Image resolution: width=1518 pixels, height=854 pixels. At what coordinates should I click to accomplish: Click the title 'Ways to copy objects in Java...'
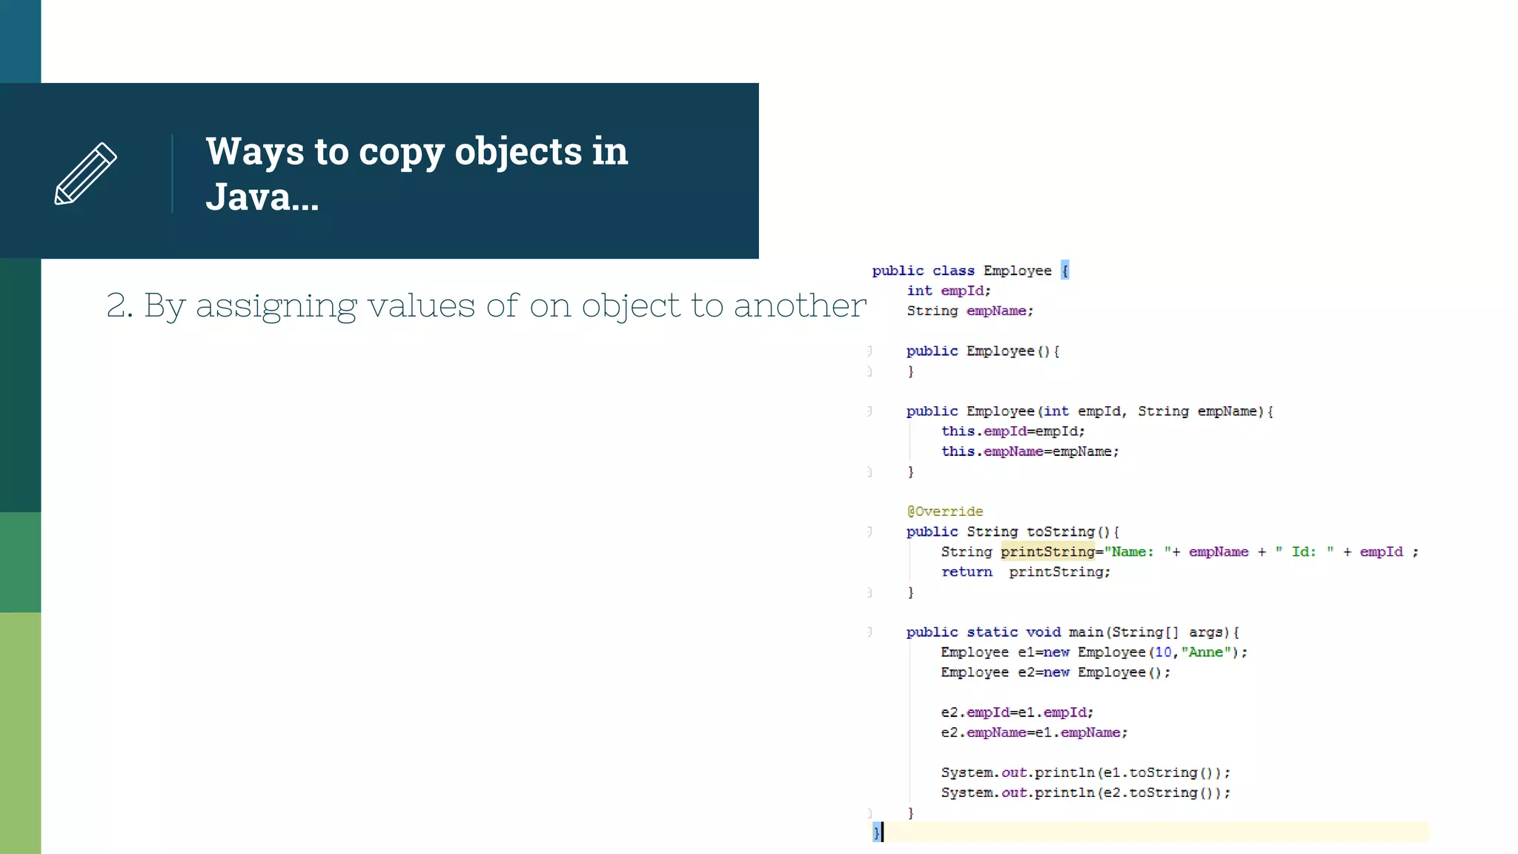(417, 173)
